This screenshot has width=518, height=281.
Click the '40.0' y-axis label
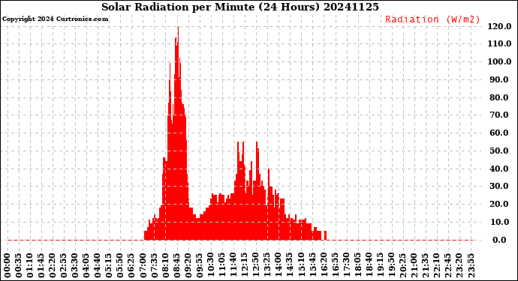[499, 169]
